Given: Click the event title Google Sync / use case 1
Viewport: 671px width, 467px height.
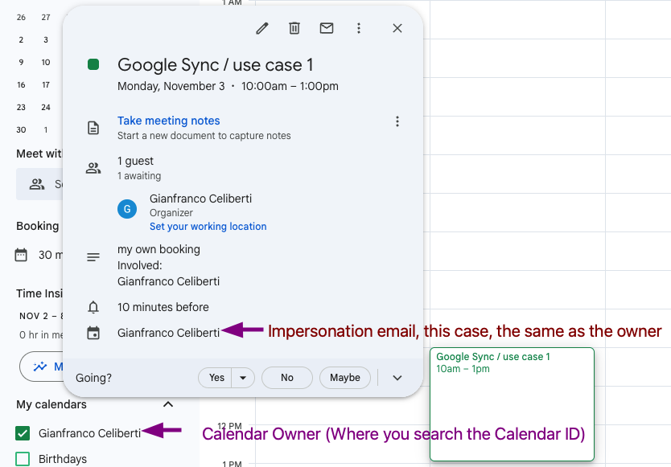Looking at the screenshot, I should point(216,65).
